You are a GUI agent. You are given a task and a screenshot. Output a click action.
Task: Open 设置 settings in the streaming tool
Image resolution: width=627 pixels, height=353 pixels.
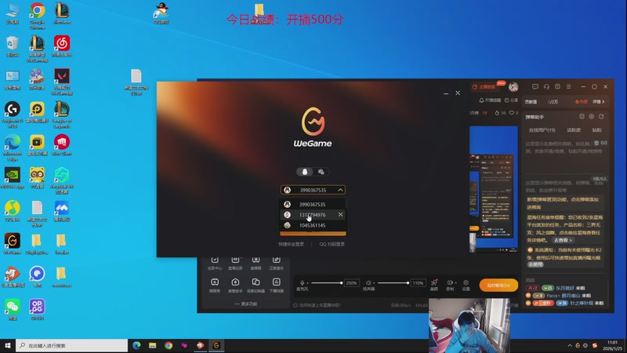(x=466, y=285)
